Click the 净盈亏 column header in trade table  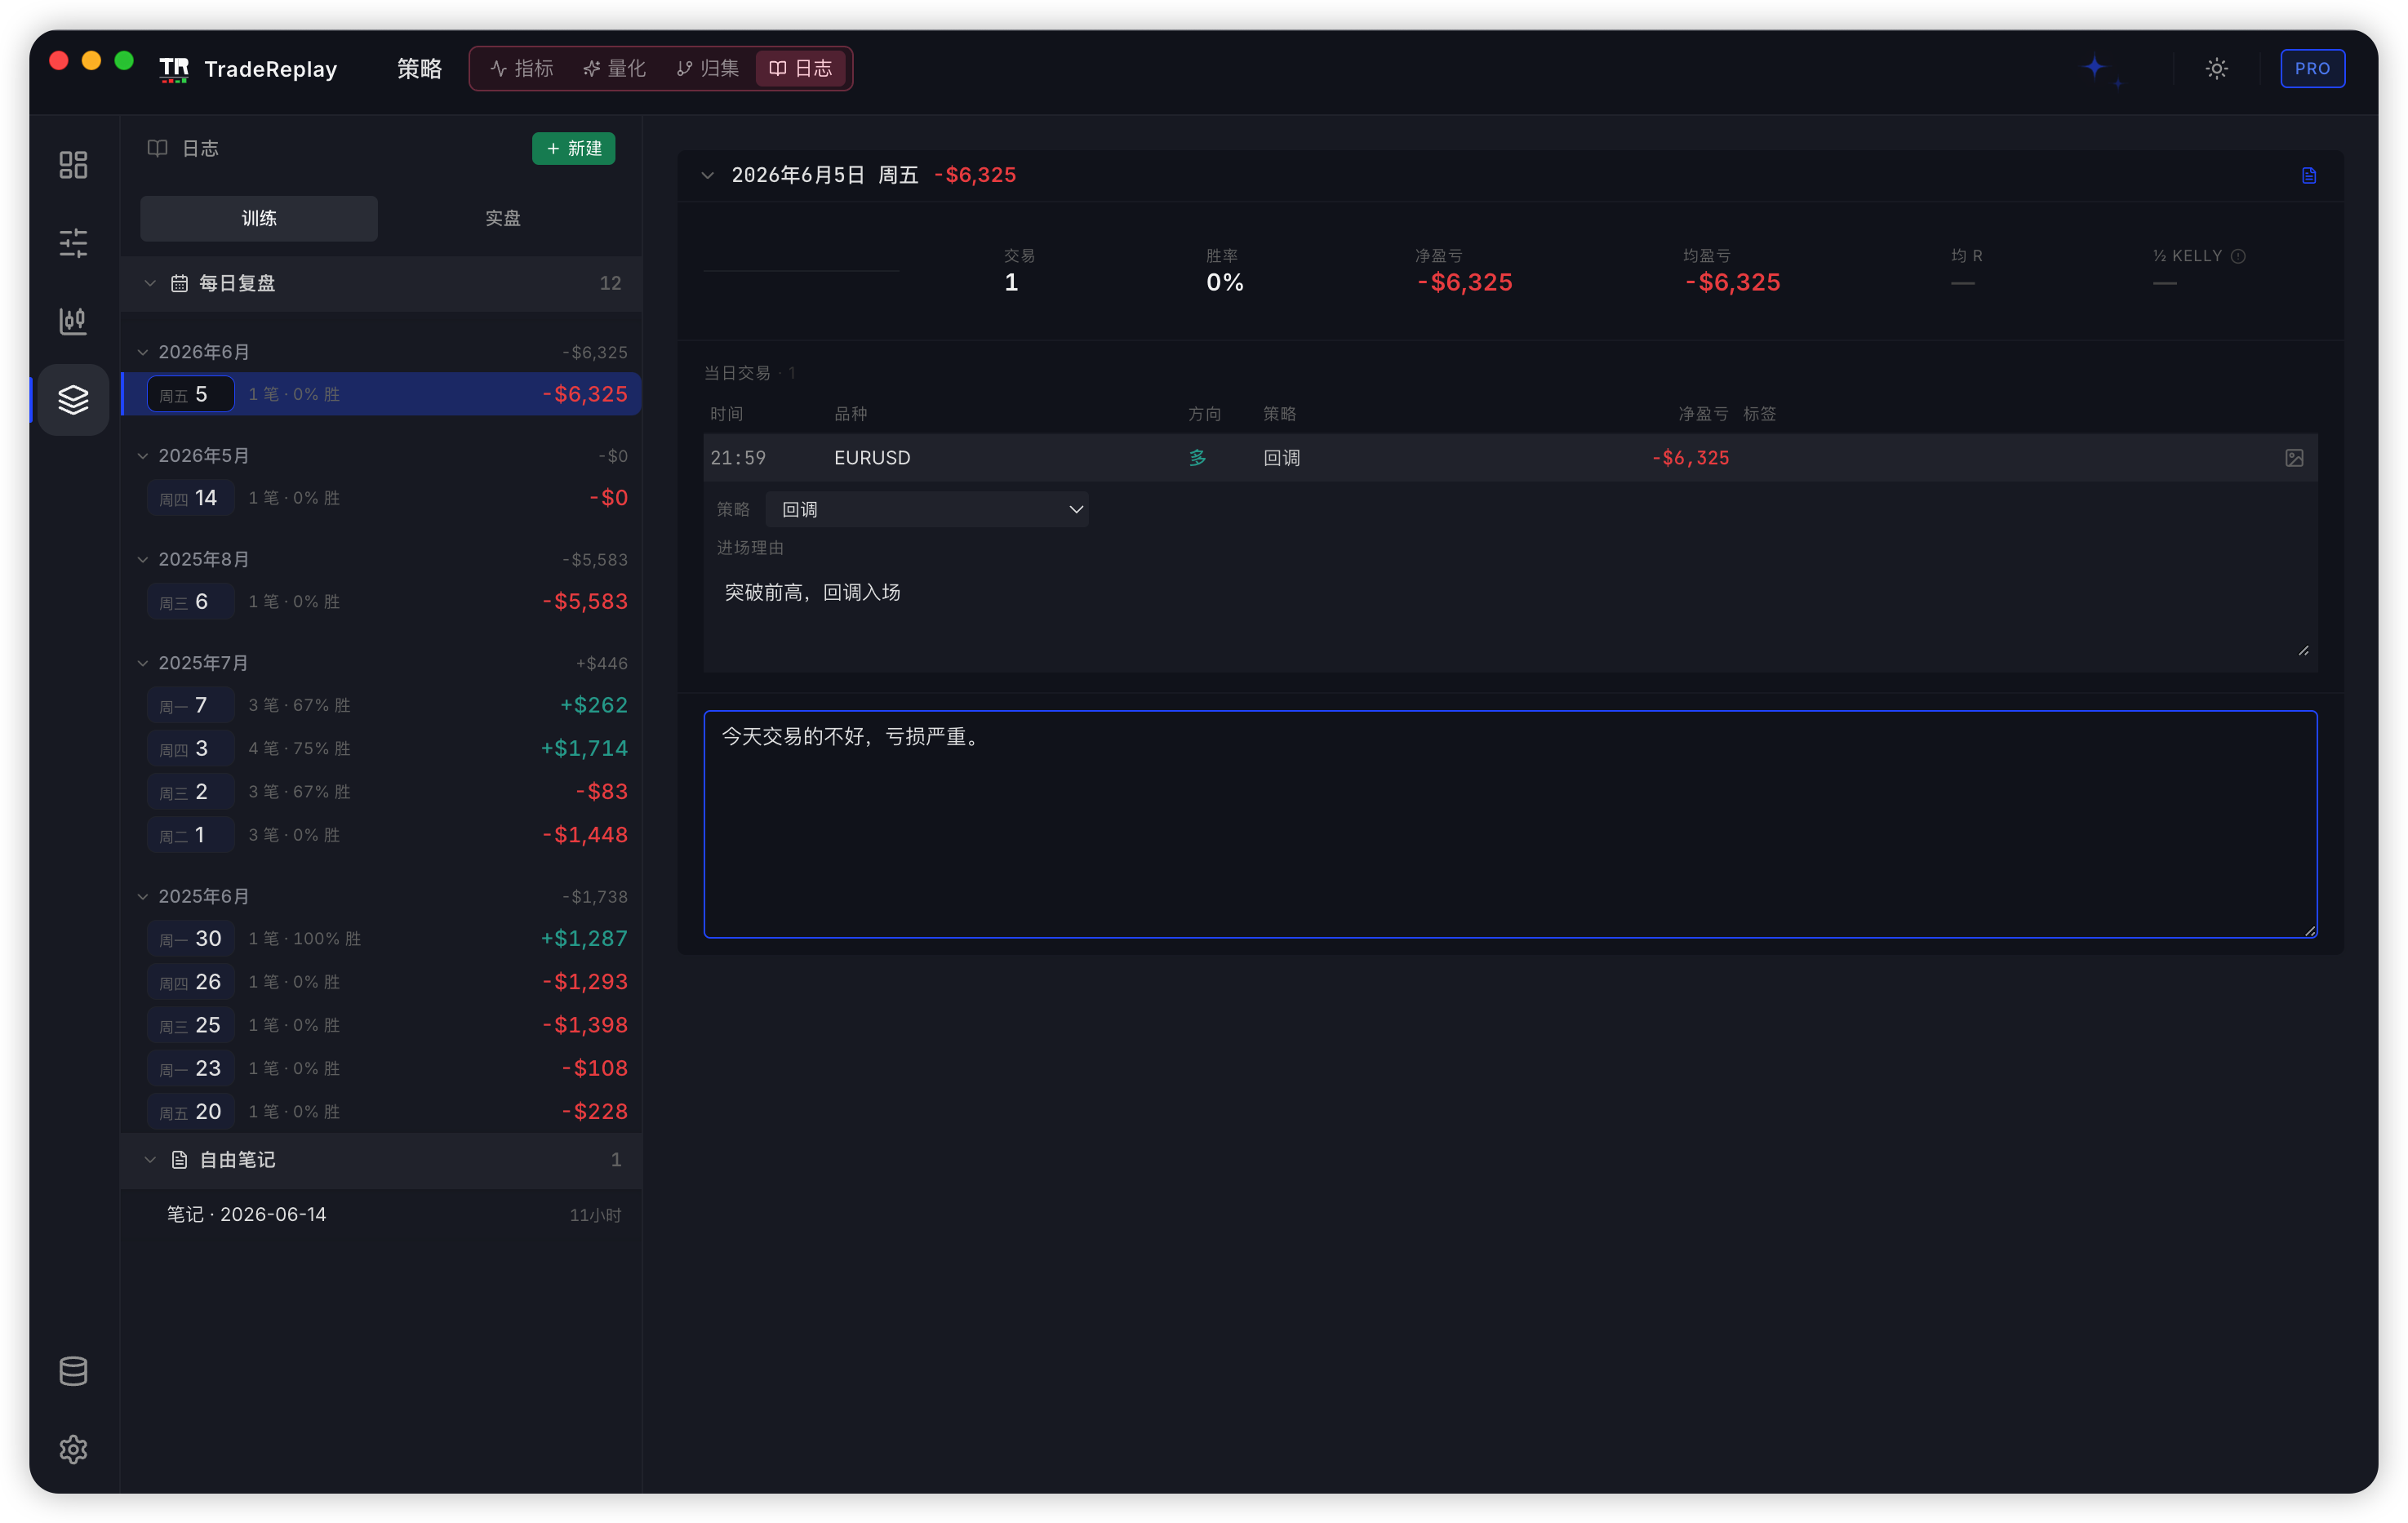(1703, 414)
